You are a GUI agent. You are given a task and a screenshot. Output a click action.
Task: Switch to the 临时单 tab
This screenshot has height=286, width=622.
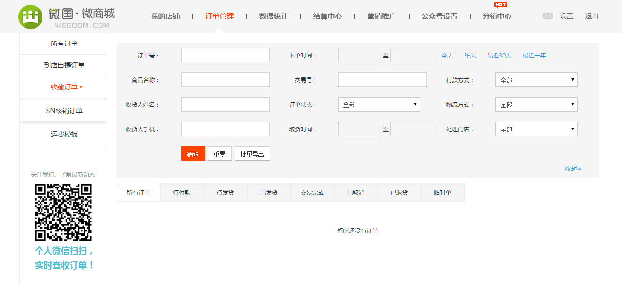coord(443,192)
